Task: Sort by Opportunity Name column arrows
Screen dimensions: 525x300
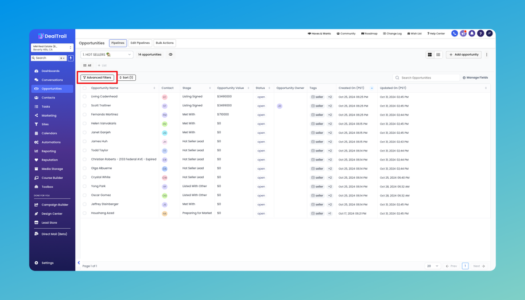Action: [154, 88]
